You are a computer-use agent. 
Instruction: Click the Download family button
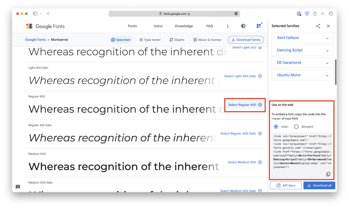click(x=246, y=40)
